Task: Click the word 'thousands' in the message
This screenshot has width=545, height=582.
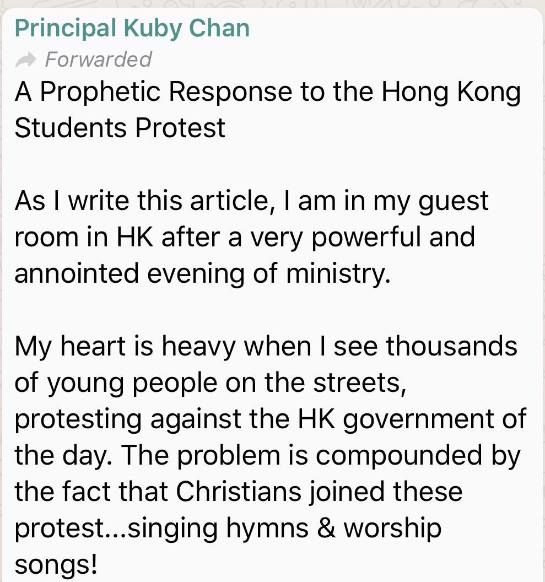Action: point(451,346)
